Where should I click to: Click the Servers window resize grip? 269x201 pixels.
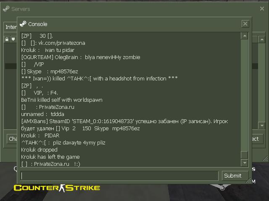(265, 159)
